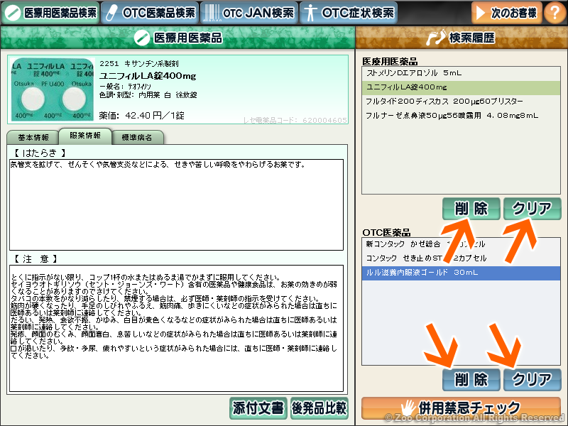Open help with the question mark icon
Viewport: 568px width, 426px height.
(555, 13)
